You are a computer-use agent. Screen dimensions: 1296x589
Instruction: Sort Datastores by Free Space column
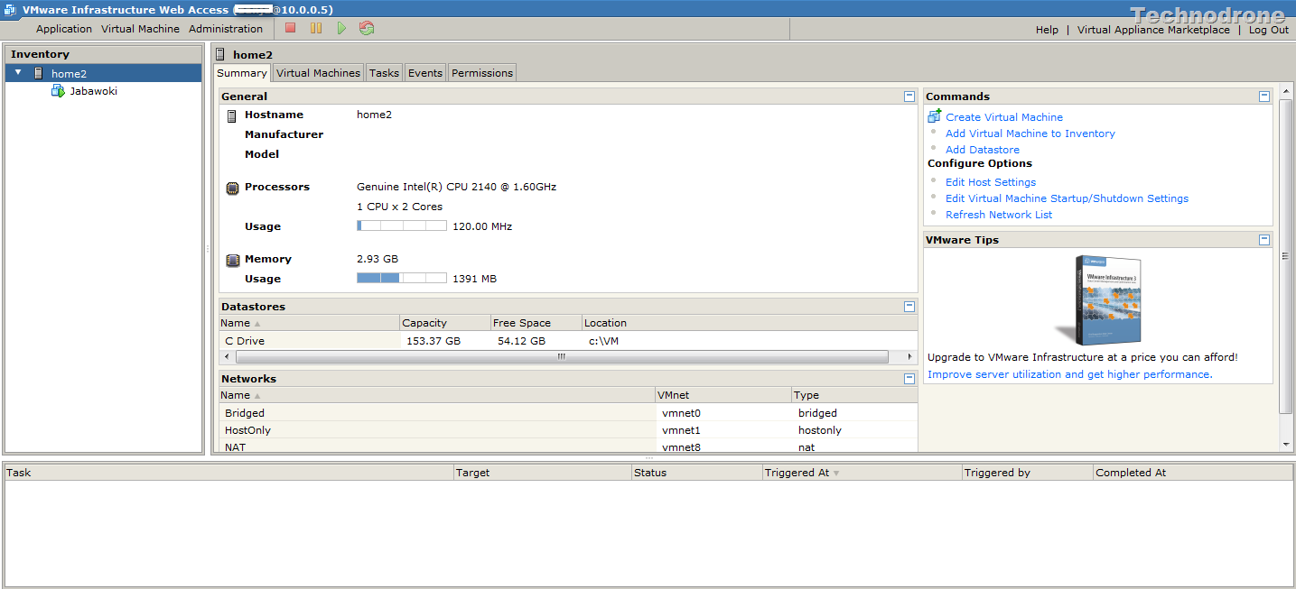tap(536, 323)
